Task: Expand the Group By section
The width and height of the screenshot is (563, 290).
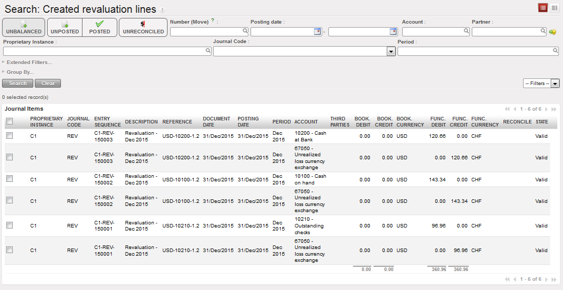Action: (20, 72)
